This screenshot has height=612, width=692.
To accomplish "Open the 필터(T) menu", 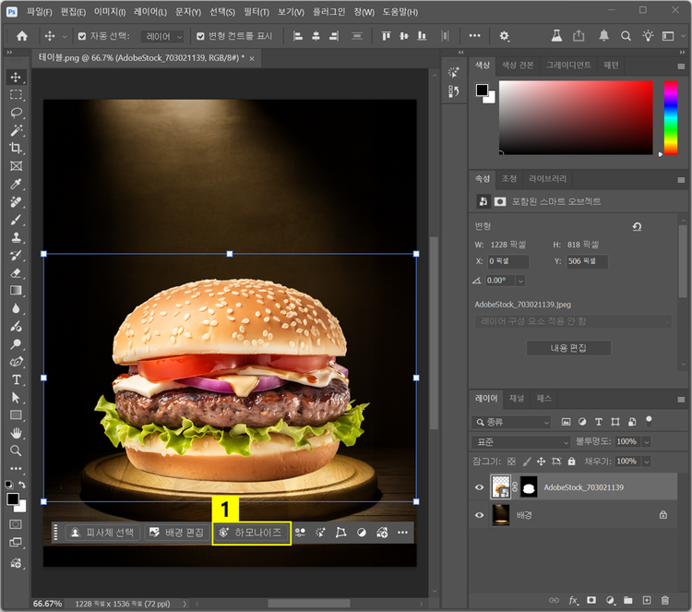I will click(x=257, y=12).
